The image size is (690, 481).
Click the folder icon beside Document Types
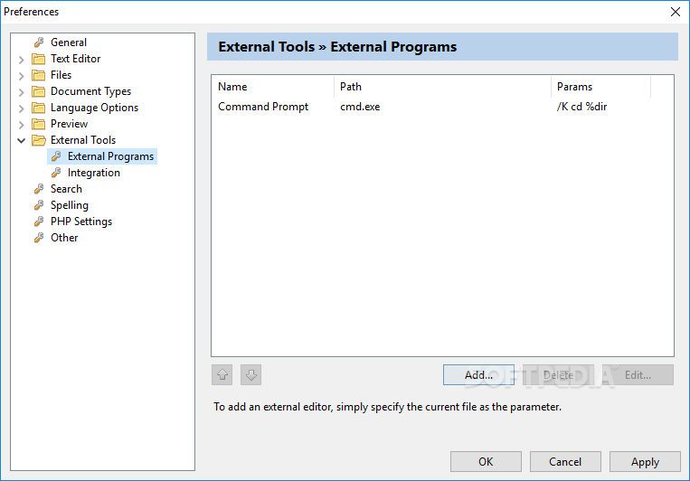39,91
